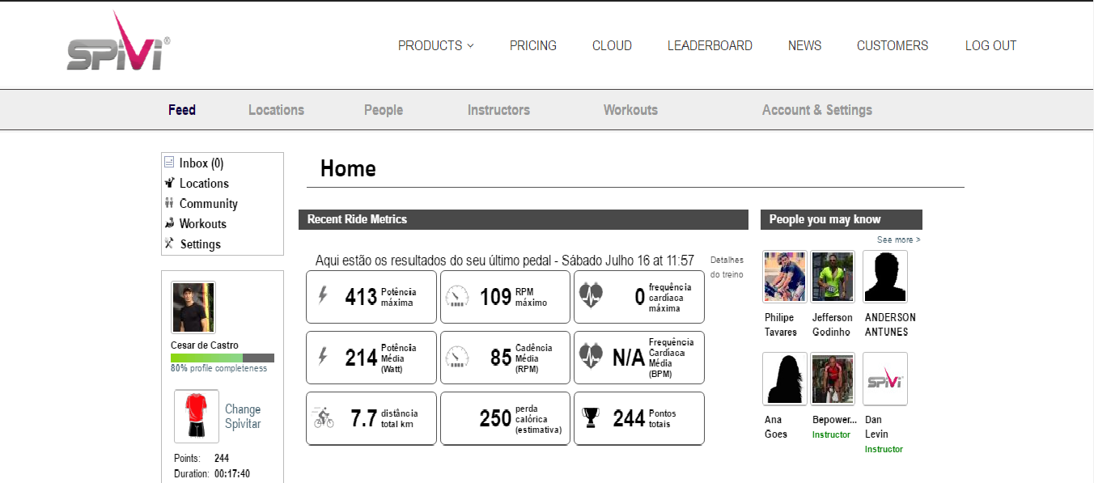
Task: Expand See more in People you may know
Action: pos(898,240)
